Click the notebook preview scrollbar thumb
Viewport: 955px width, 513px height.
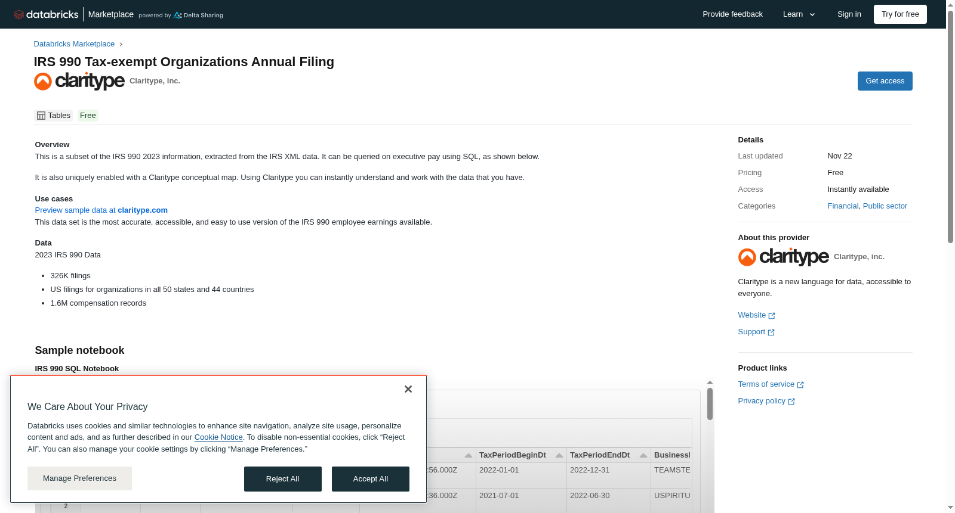pyautogui.click(x=710, y=404)
